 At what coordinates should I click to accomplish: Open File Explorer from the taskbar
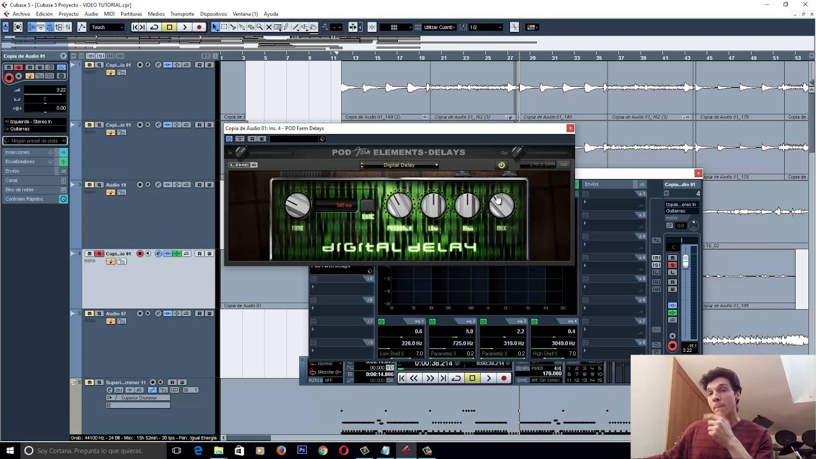coord(219,451)
